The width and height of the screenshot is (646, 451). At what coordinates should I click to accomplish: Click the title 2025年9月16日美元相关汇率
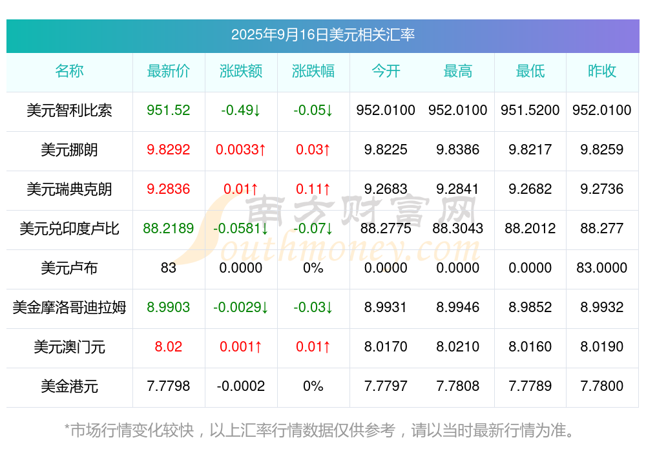click(322, 35)
